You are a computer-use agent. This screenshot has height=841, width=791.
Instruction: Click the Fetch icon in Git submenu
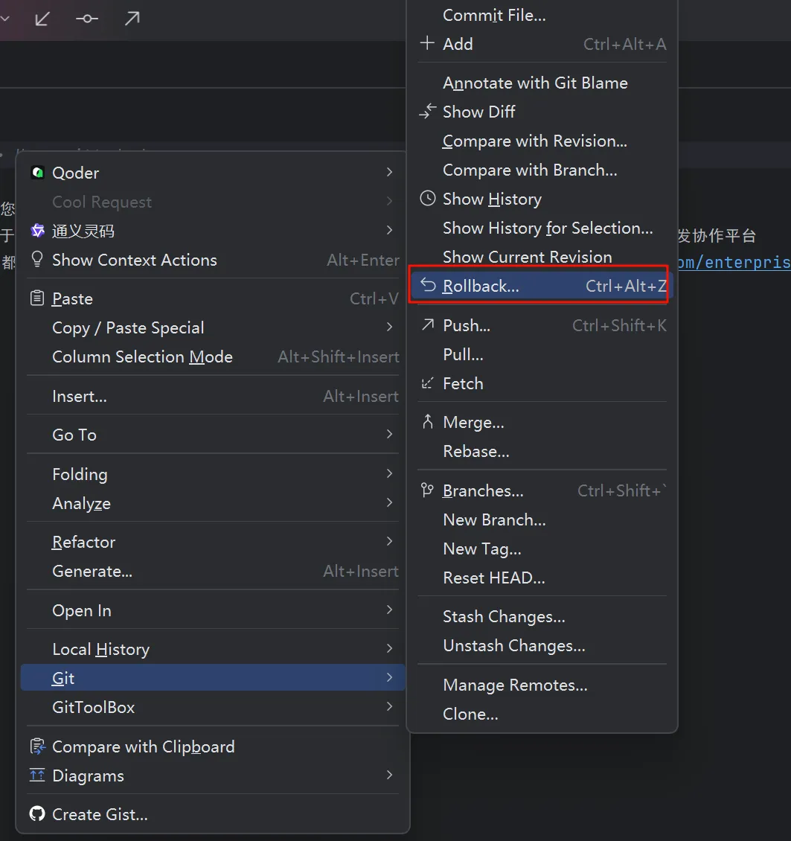[x=427, y=383]
